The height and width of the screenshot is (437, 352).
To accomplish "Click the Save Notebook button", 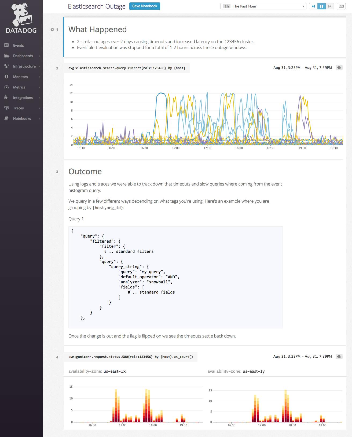I will (x=145, y=6).
